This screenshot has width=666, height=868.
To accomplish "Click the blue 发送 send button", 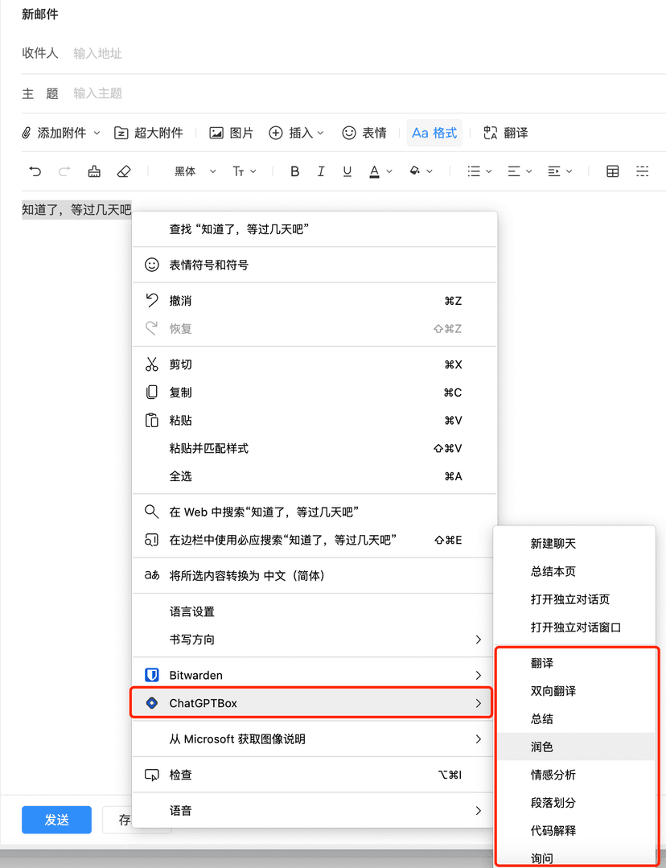I will (x=56, y=820).
